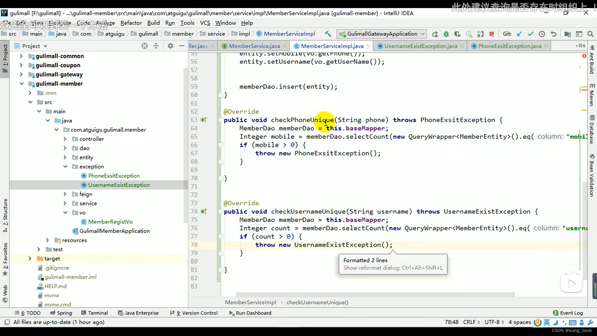Show Git history clock icon

pos(542,34)
